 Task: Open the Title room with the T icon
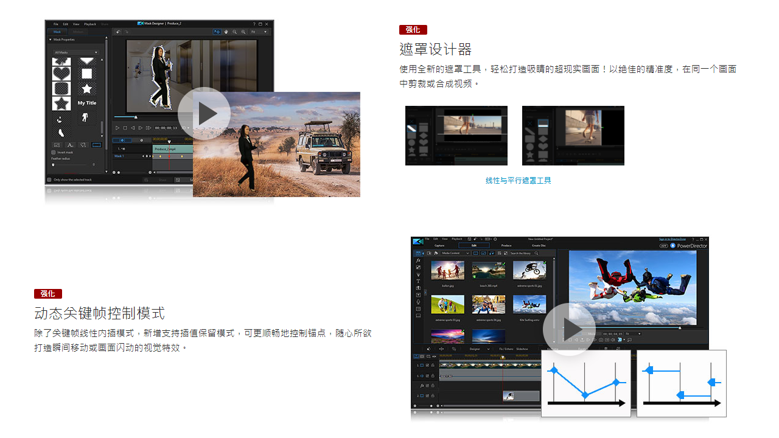418,281
